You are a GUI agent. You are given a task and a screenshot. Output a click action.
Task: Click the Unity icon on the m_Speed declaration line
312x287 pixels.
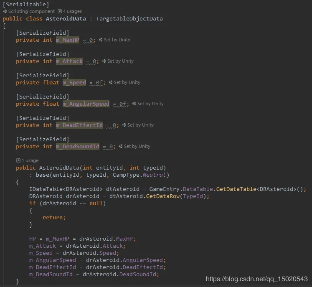click(x=111, y=82)
